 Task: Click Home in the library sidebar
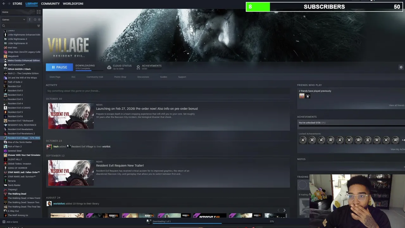tap(5, 12)
